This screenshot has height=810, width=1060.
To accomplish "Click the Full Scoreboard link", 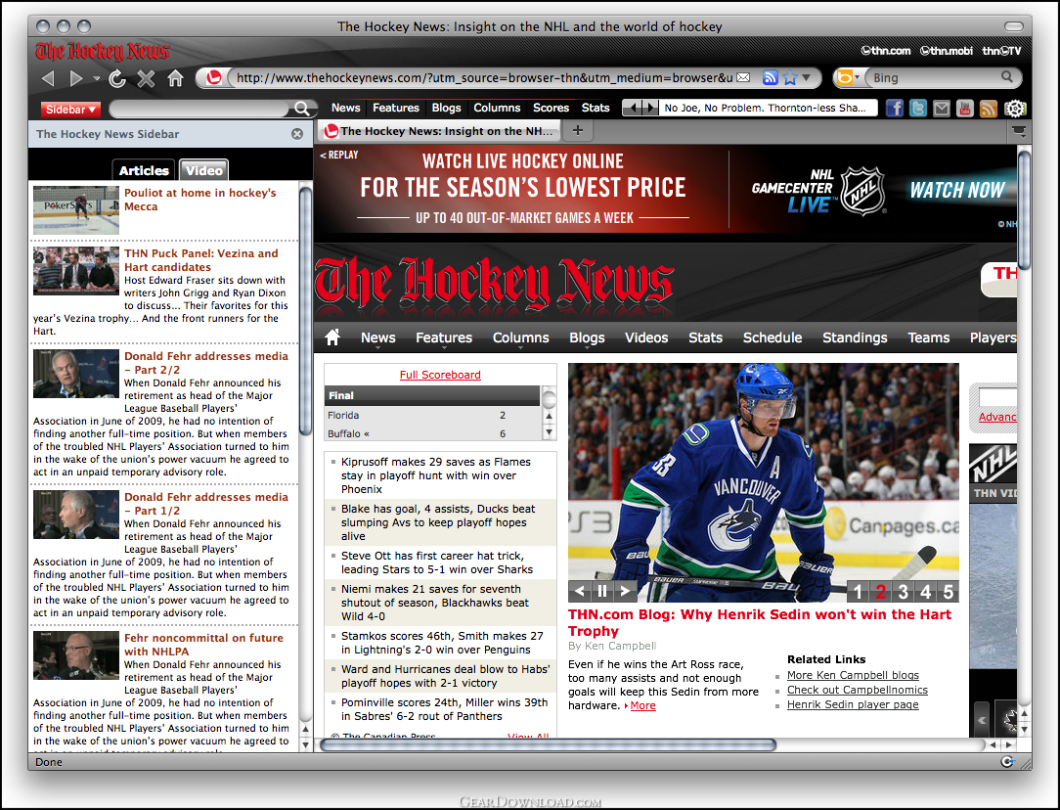I will tap(440, 375).
